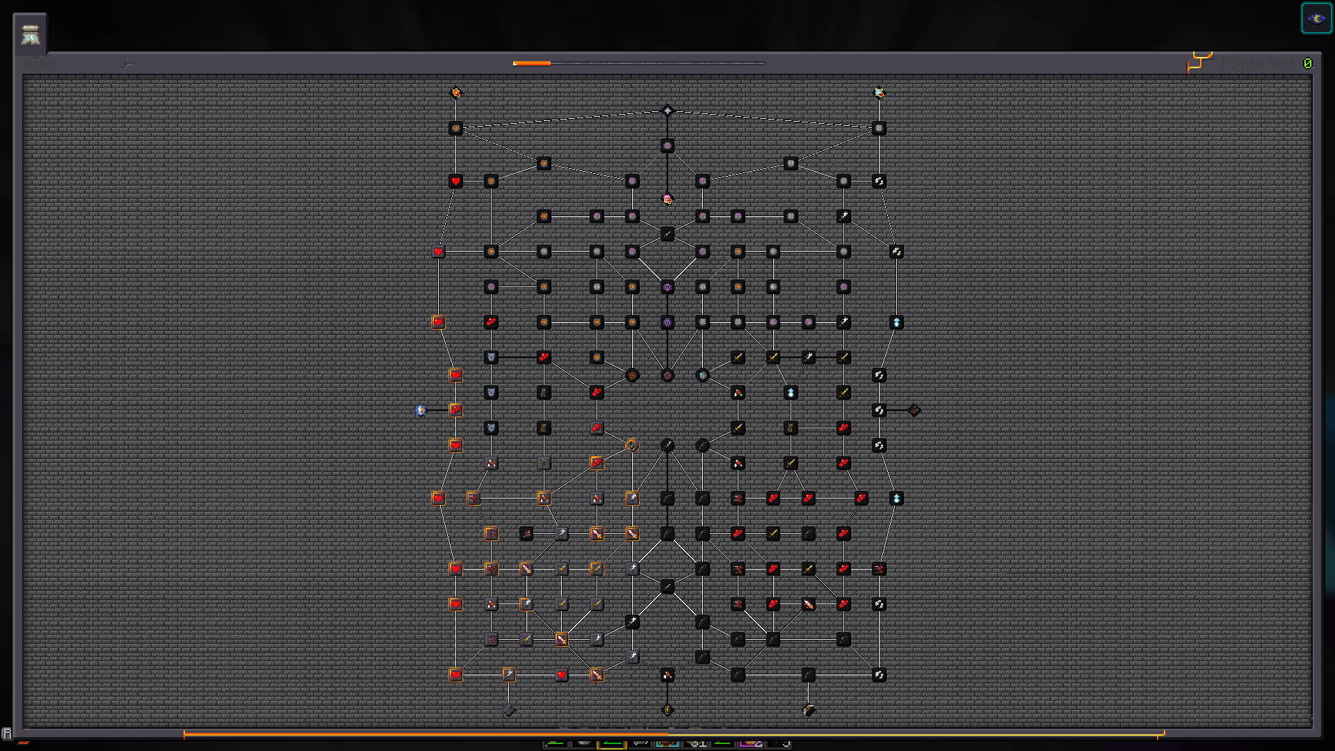Pick the black-and-gold end node at bottom right
This screenshot has width=1335, height=751.
(809, 710)
